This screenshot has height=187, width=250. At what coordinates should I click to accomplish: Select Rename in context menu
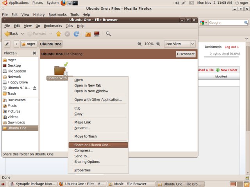(98, 128)
